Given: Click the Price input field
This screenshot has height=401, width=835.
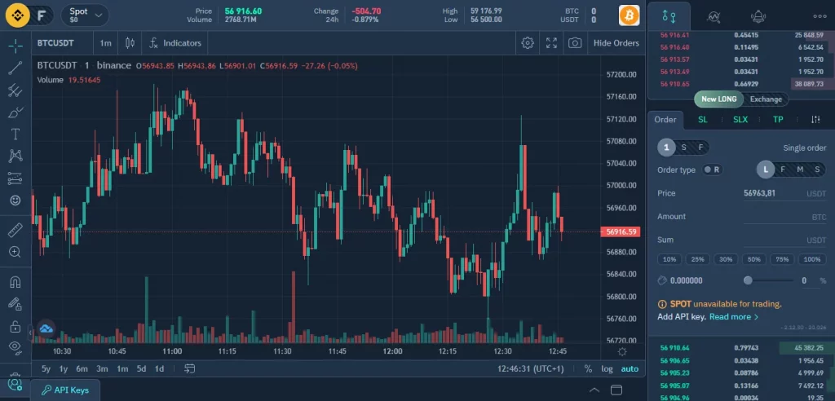Looking at the screenshot, I should (x=785, y=193).
